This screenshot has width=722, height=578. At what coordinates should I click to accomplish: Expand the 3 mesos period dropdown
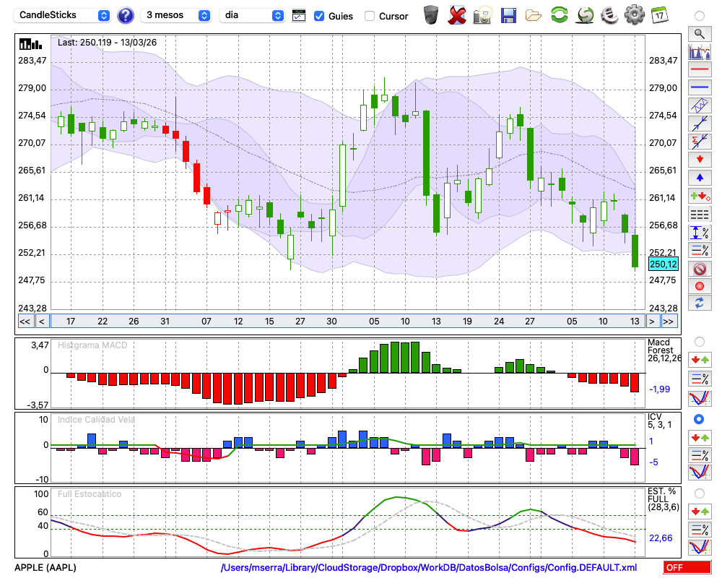click(176, 15)
